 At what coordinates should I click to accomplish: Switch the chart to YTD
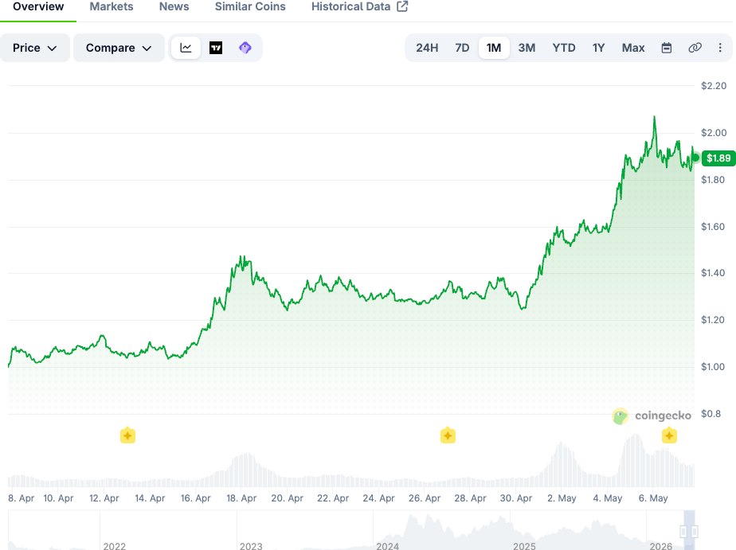click(564, 48)
